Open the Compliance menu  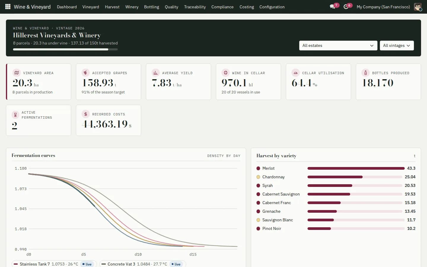pos(222,7)
